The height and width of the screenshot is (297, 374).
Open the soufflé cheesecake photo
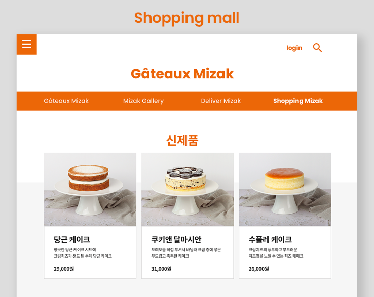tap(285, 190)
